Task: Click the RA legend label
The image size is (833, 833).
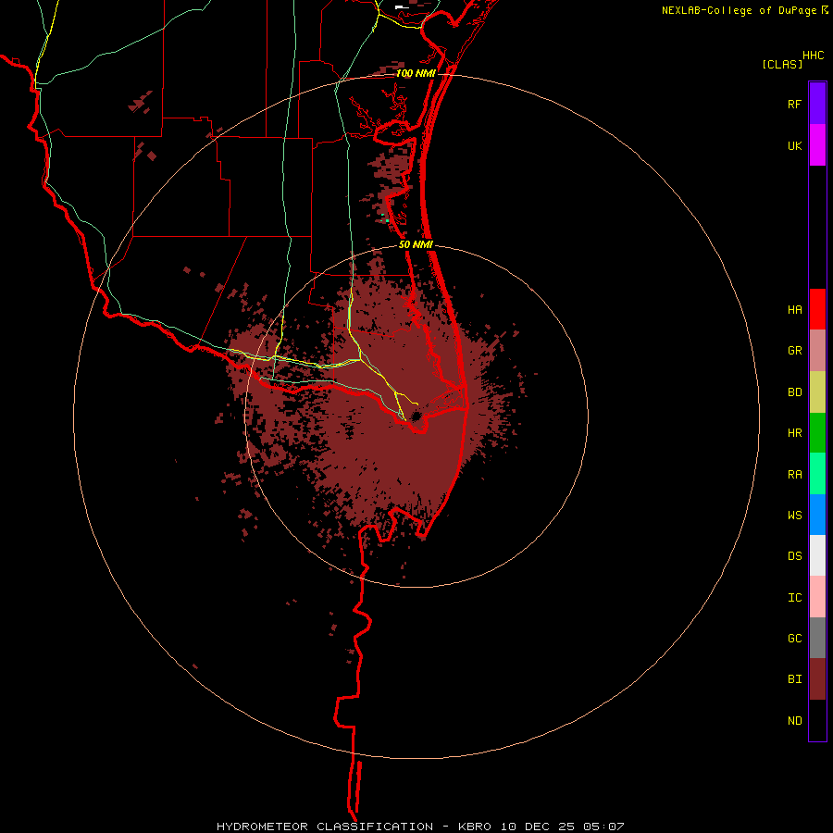Action: pos(794,475)
